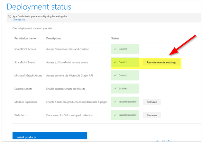The height and width of the screenshot is (143, 202).
Task: Open Remote events settings
Action: (x=161, y=62)
